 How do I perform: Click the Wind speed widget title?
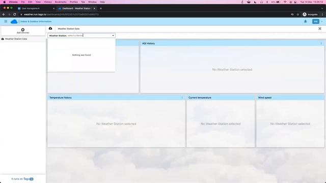click(x=265, y=98)
